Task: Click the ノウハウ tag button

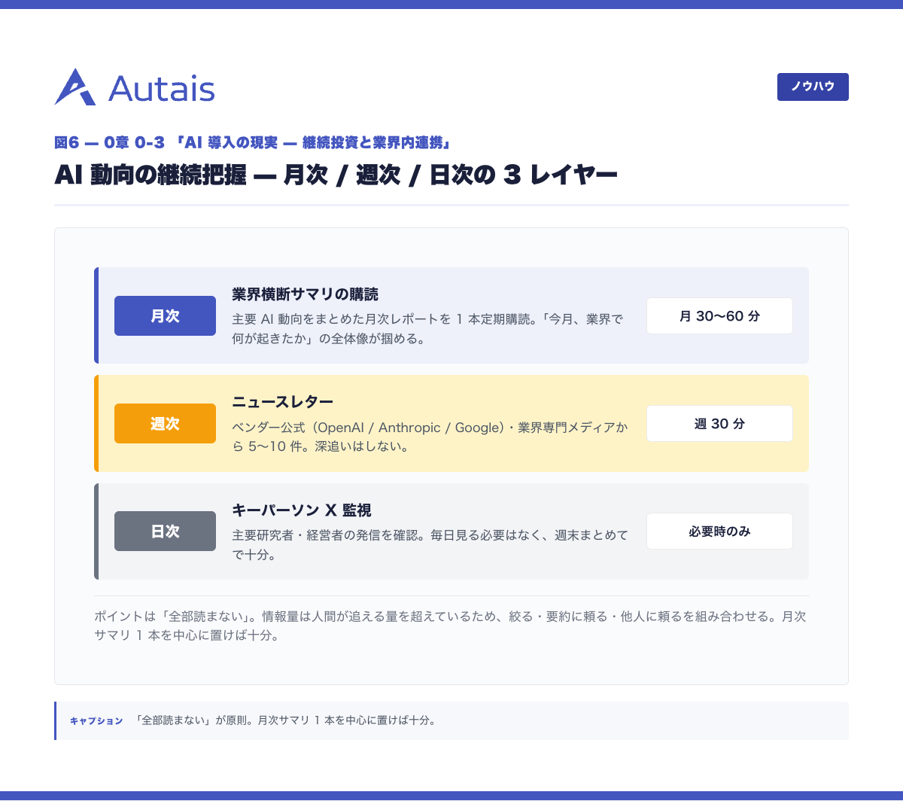Action: (x=813, y=87)
